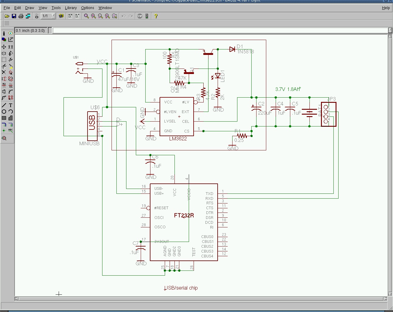
Task: Click the Zoom In magnifier
Action: coord(93,16)
